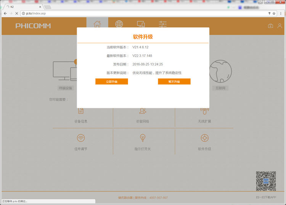This screenshot has width=286, height=205.
Task: Click the PHICOMM logo
Action: click(33, 26)
